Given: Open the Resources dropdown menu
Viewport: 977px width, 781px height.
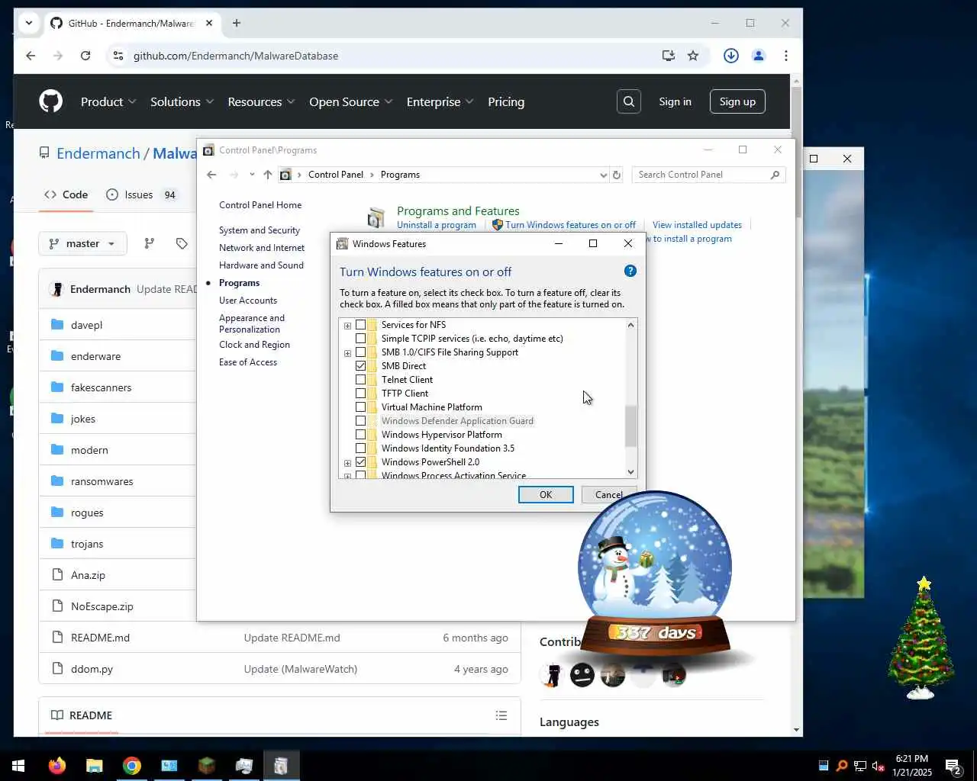Looking at the screenshot, I should click(x=261, y=101).
